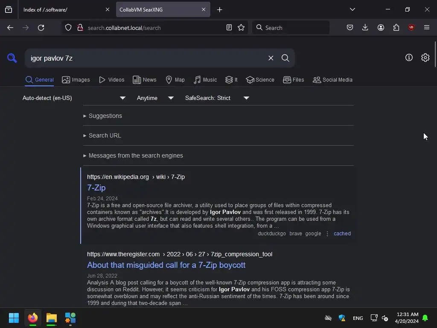
Task: Switch to News category
Action: 144,80
